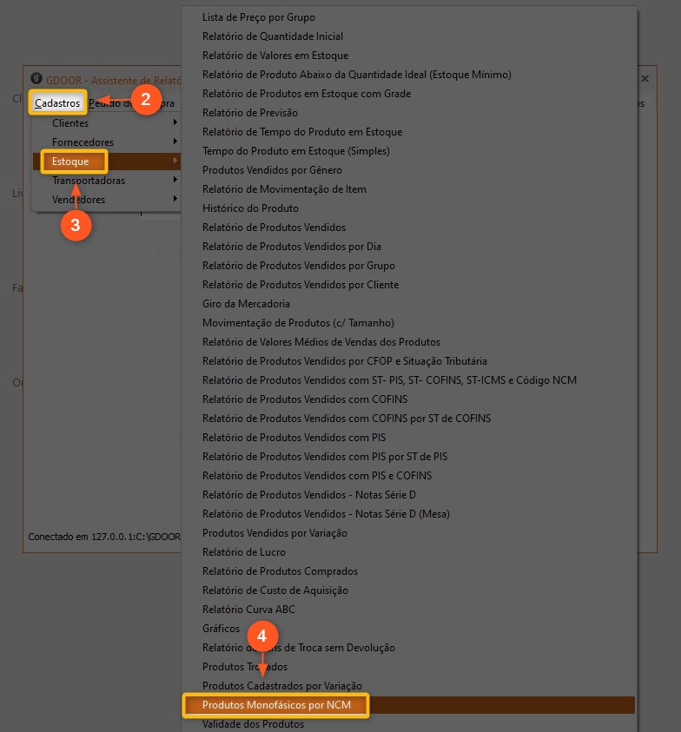Pick Relatório de Lucro

[x=243, y=552]
